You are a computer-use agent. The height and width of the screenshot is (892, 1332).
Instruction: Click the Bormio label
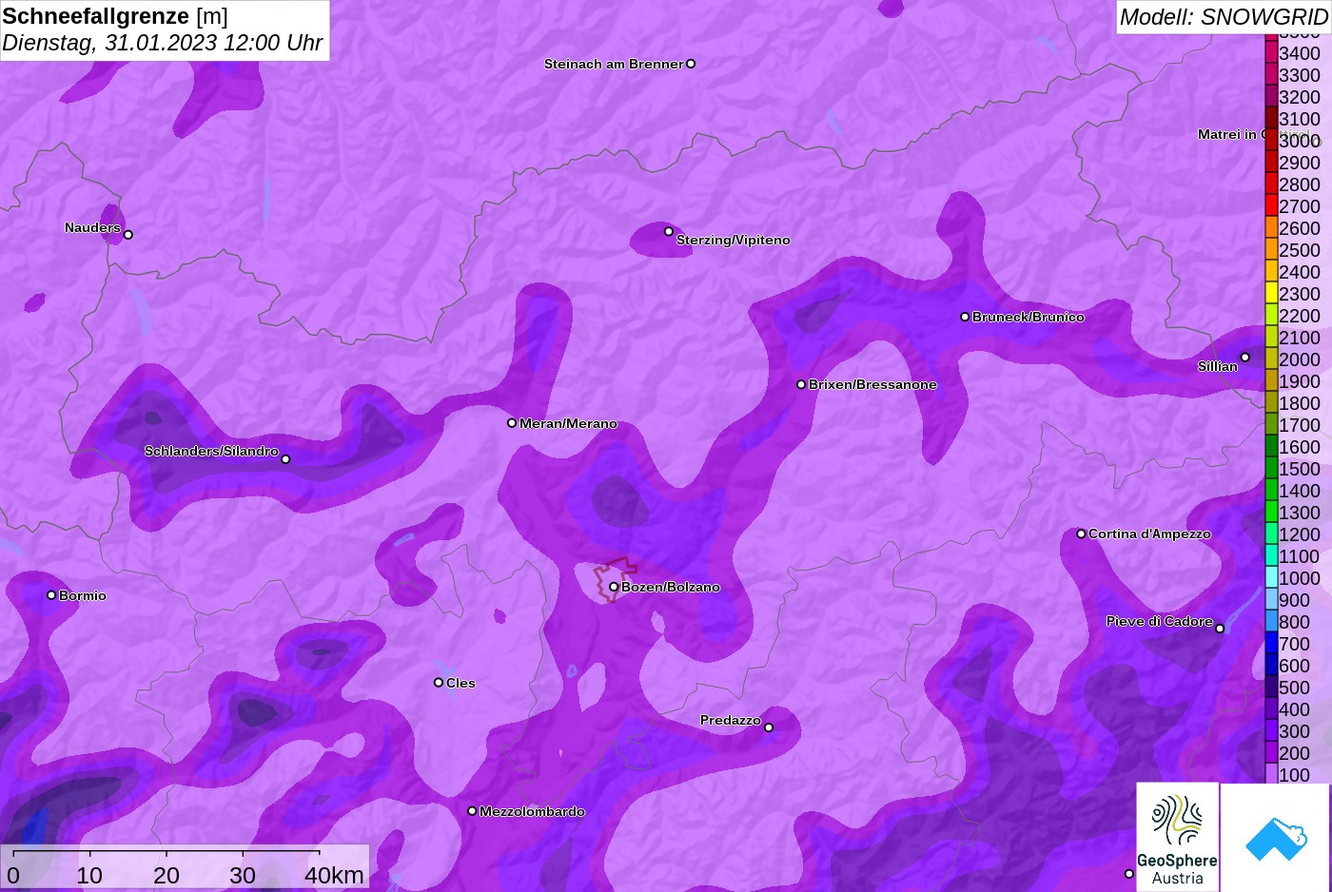(83, 595)
